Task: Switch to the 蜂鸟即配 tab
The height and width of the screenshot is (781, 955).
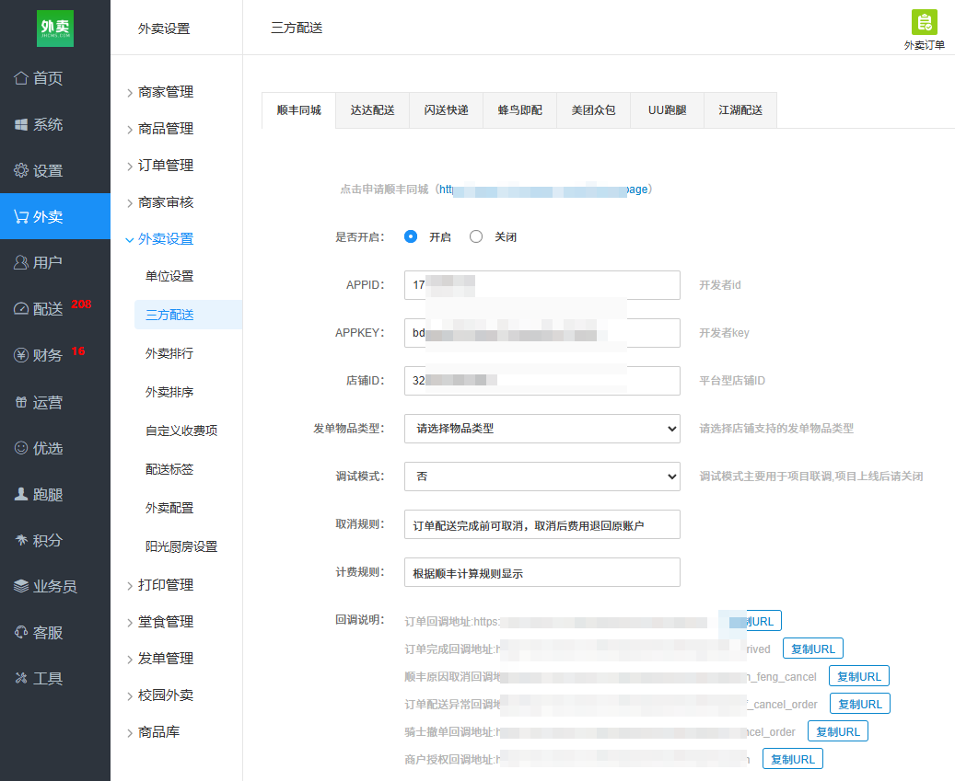Action: [519, 110]
